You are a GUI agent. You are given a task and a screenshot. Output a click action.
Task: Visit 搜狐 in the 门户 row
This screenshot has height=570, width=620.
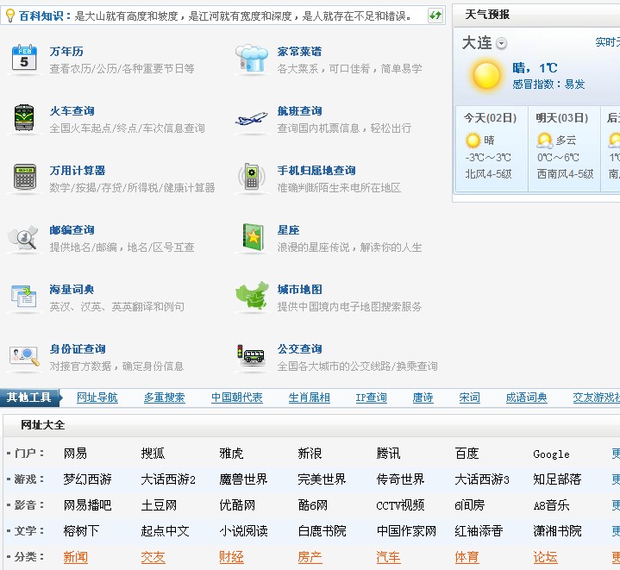[153, 454]
